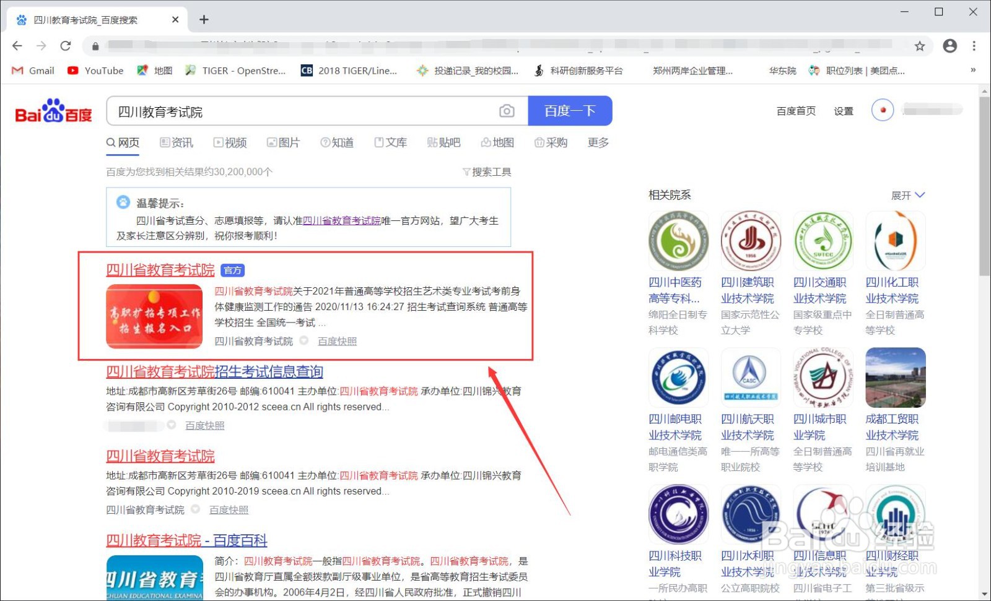Viewport: 991px width, 601px height.
Task: Open 四川省教育考试院 官方 result title
Action: (160, 270)
